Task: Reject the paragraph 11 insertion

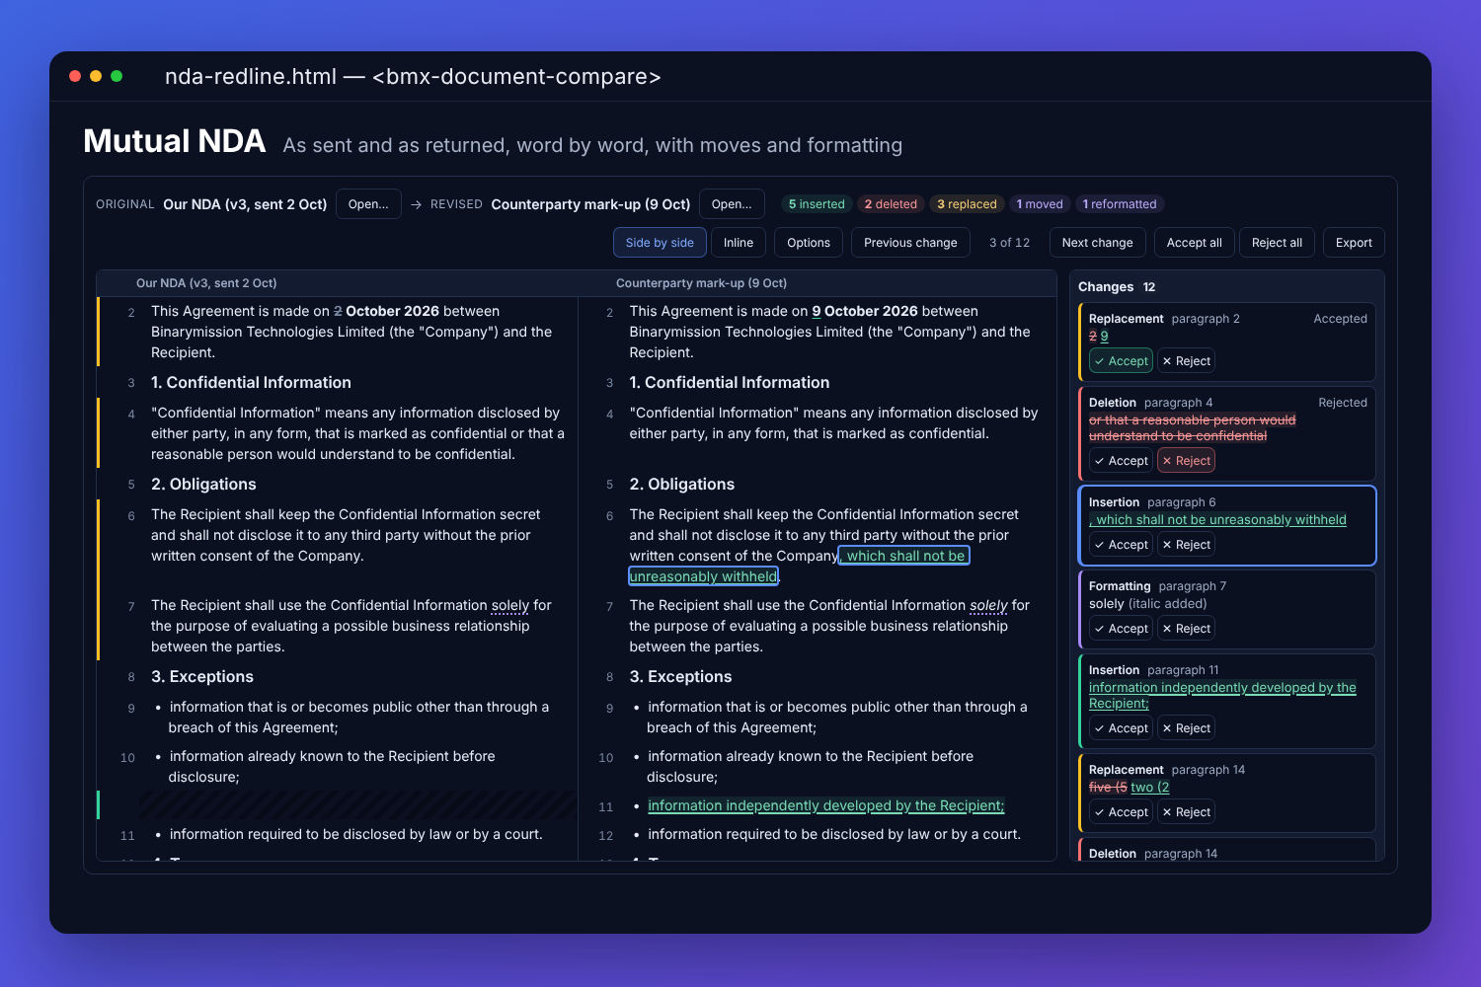Action: pos(1186,728)
